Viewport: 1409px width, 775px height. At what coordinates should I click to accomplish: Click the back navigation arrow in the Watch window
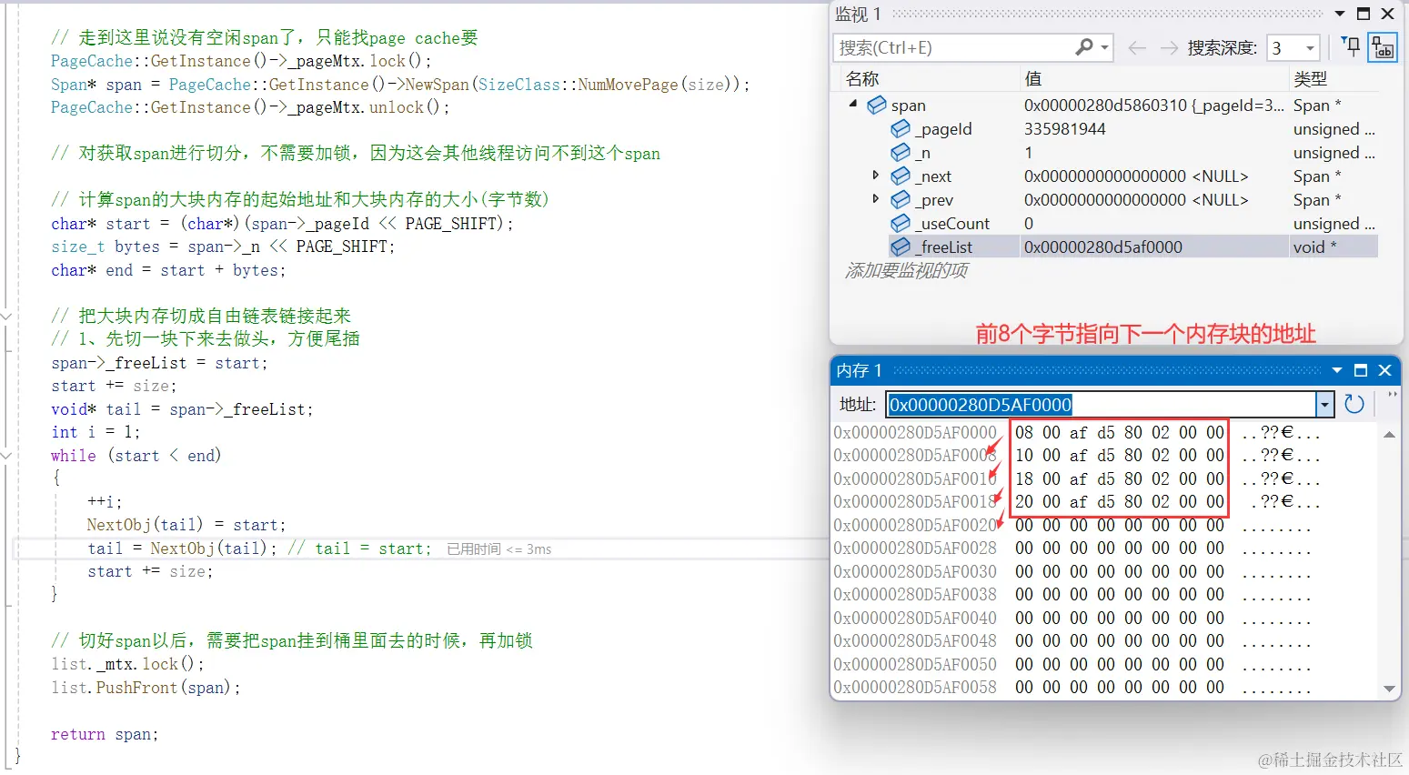(1136, 47)
